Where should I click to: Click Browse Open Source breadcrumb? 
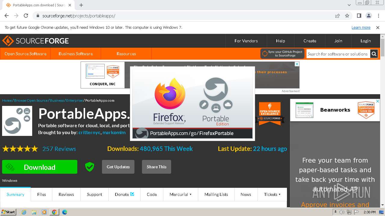tap(31, 100)
